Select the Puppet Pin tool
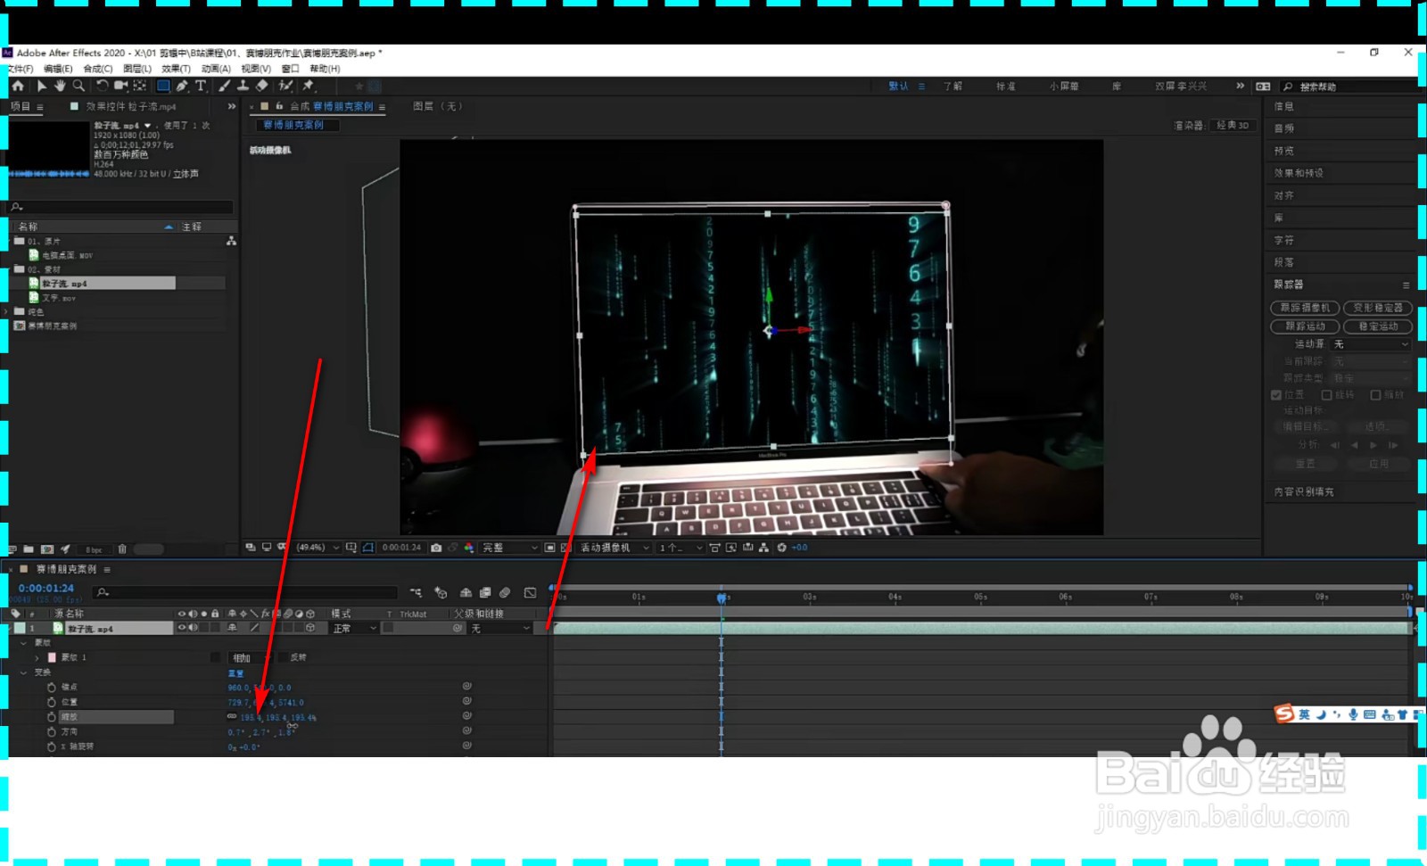1427x866 pixels. pyautogui.click(x=309, y=86)
